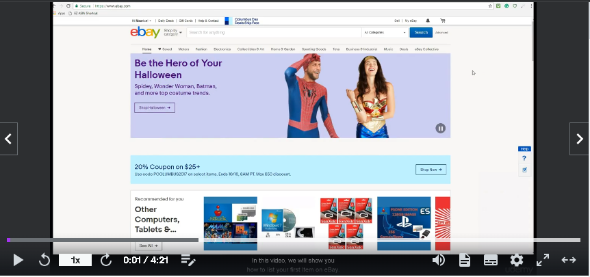
Task: Select the Motors tab
Action: (x=183, y=49)
